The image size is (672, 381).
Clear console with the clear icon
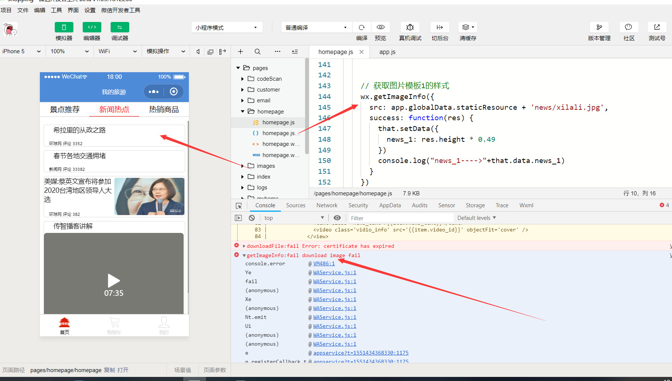[252, 218]
